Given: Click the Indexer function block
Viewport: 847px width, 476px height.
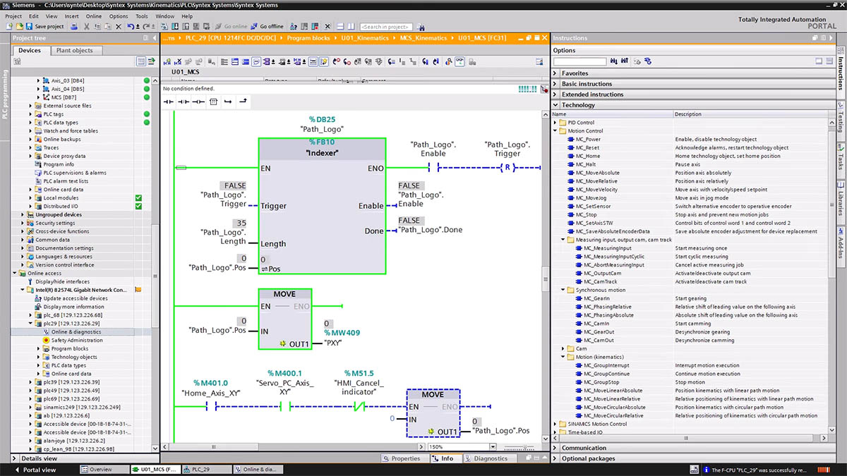Looking at the screenshot, I should point(322,205).
